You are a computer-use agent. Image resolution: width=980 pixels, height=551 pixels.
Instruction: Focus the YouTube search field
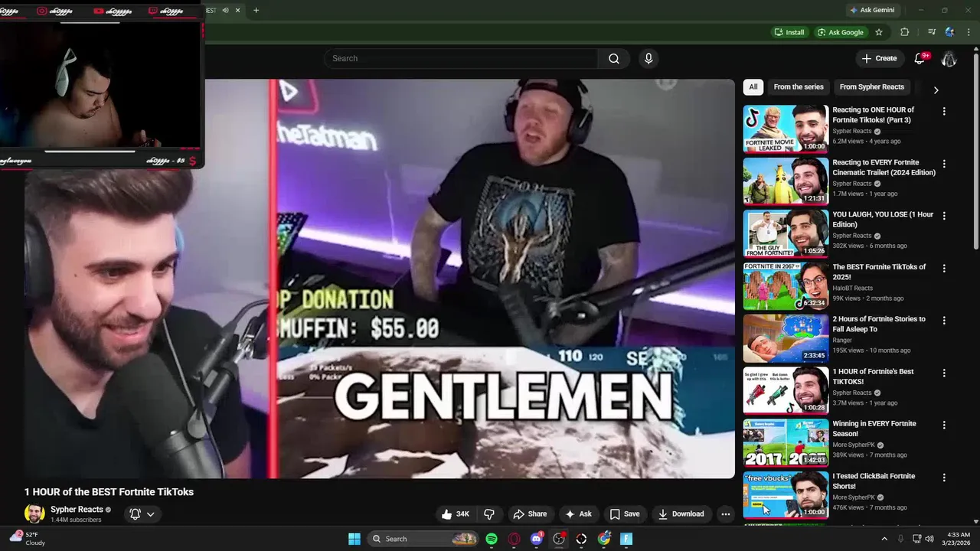[x=462, y=59]
